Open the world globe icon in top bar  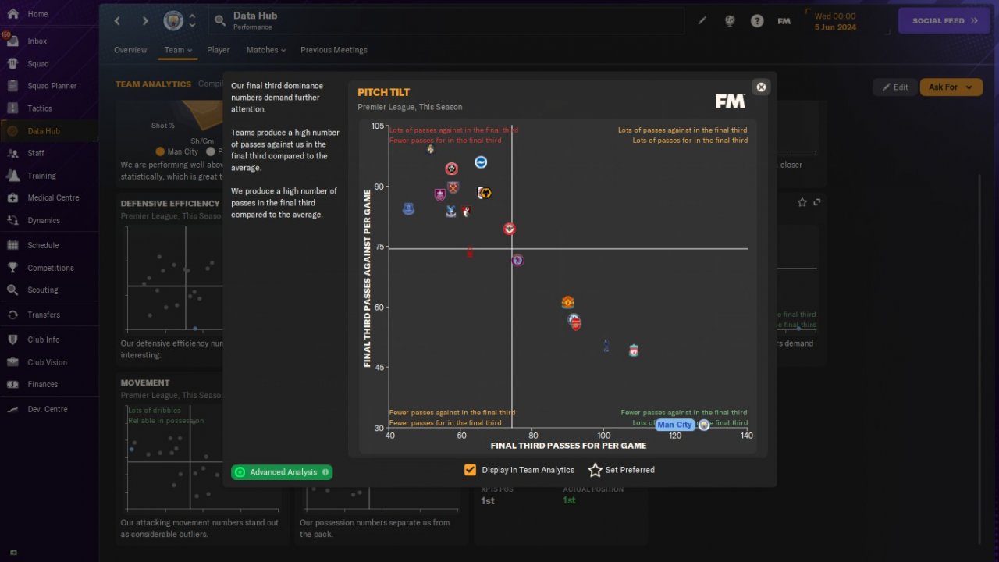(730, 21)
